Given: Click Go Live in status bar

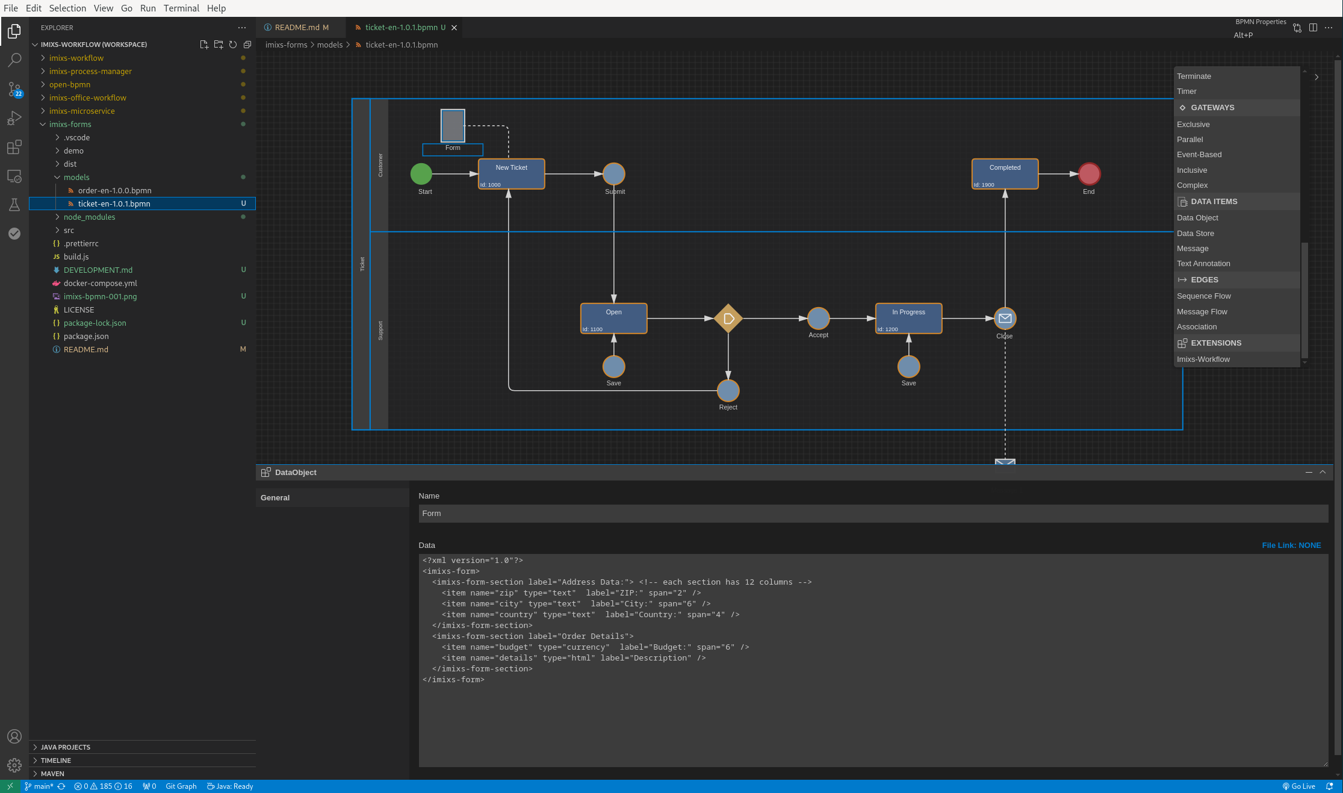Looking at the screenshot, I should (1298, 786).
